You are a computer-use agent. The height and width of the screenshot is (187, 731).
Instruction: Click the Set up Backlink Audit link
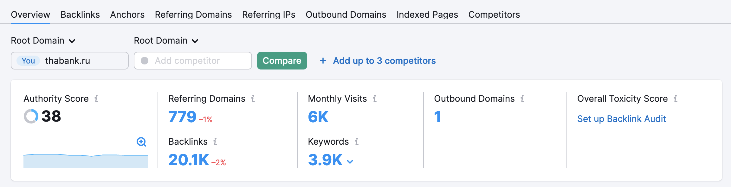click(x=621, y=119)
